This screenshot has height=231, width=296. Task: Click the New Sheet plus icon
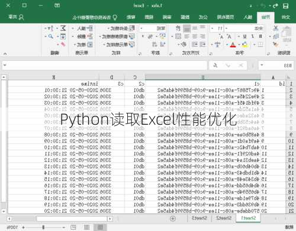point(173,219)
